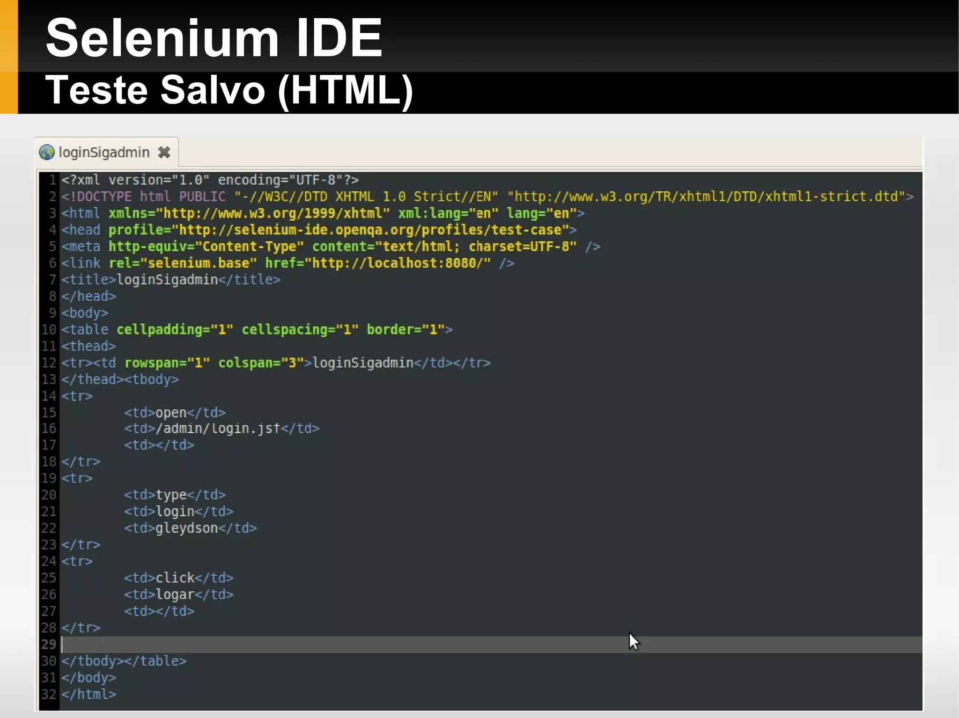Click the DOCTYPE html PUBLIC line
This screenshot has height=718, width=959.
487,196
